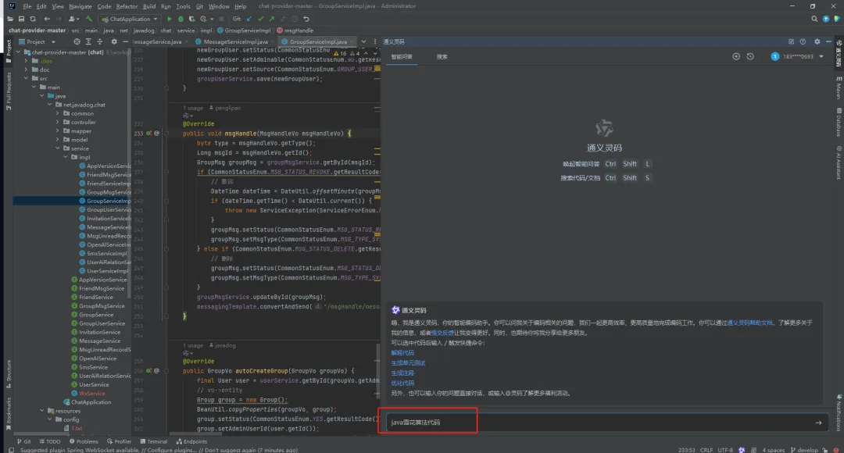This screenshot has height=453, width=844.
Task: Update project with Git blue arrow
Action: click(249, 19)
